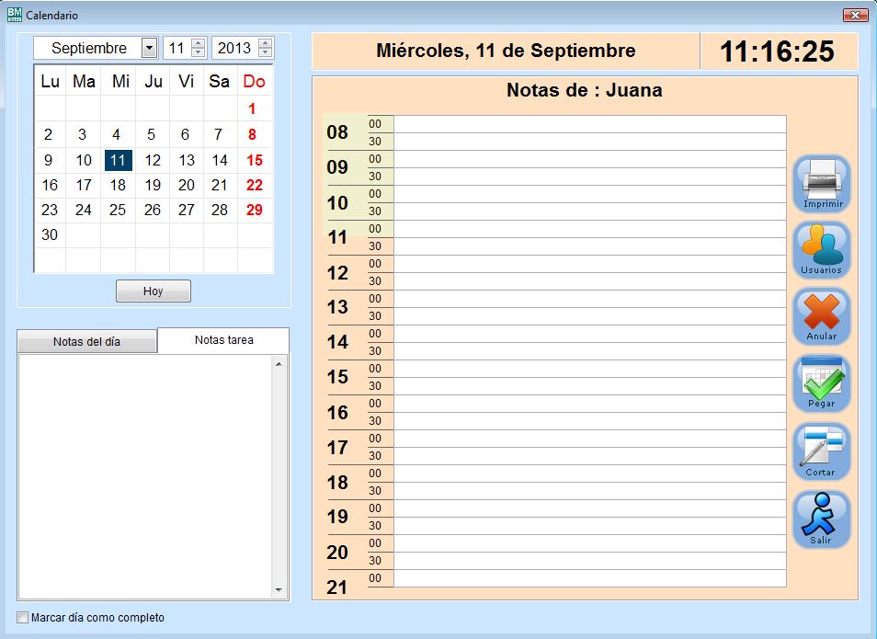Screen dimensions: 877x639
Task: Click the Hoy button
Action: coord(154,291)
